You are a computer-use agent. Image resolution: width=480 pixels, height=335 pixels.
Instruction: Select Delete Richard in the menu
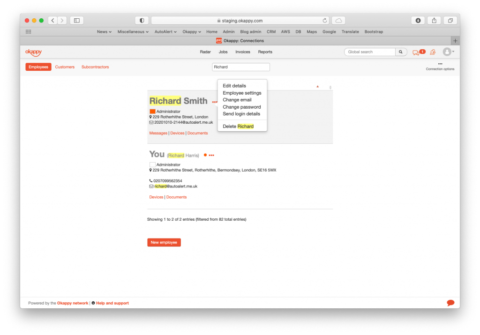(238, 127)
